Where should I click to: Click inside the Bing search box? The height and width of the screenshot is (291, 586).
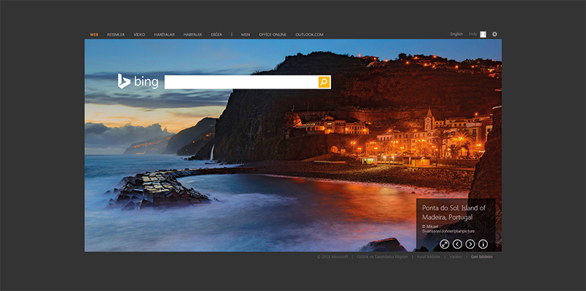pyautogui.click(x=242, y=82)
